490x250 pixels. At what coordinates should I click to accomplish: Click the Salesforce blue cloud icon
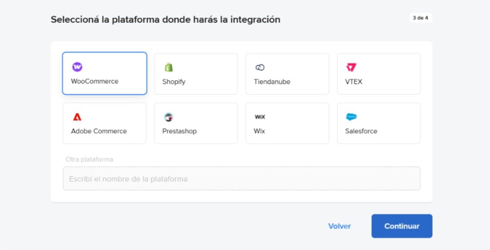pyautogui.click(x=351, y=117)
